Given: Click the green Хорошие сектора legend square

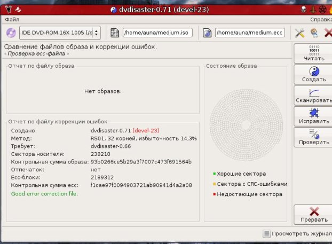Looking at the screenshot, I should 214,174.
